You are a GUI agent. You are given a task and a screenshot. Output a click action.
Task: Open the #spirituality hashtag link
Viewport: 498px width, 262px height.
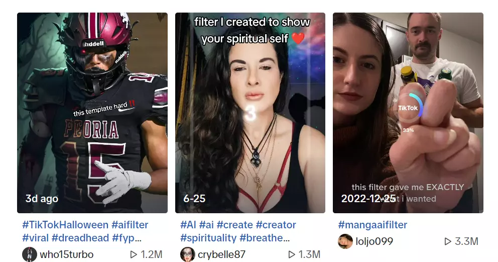209,238
